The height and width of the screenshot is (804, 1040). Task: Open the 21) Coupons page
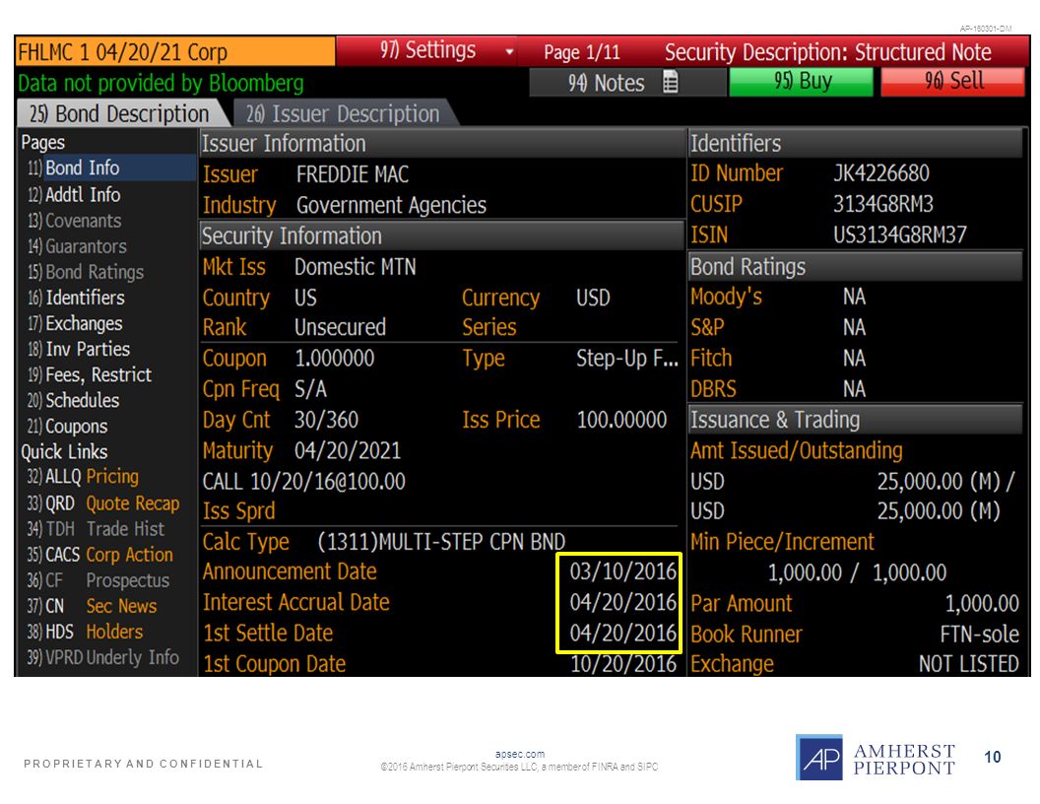coord(67,426)
